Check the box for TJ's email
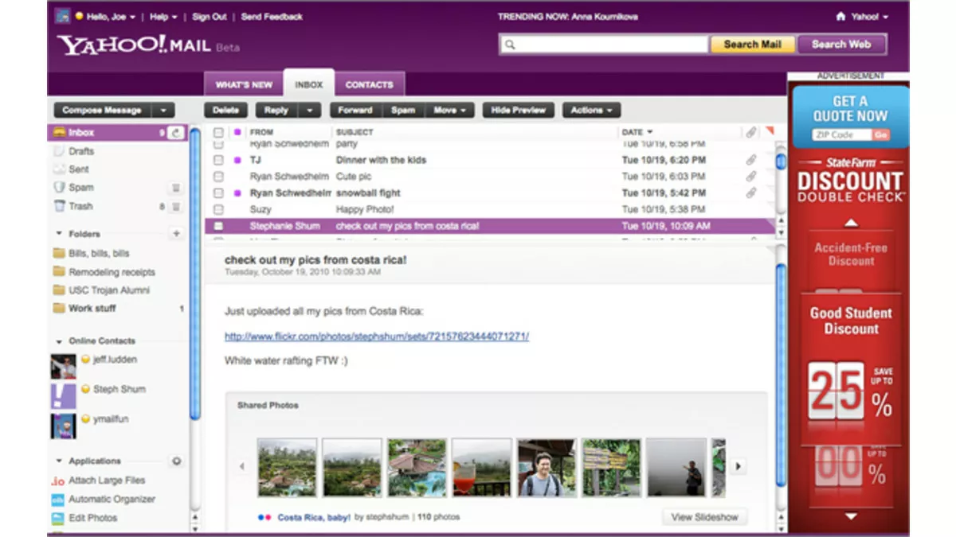Viewport: 956px width, 537px height. (x=218, y=160)
